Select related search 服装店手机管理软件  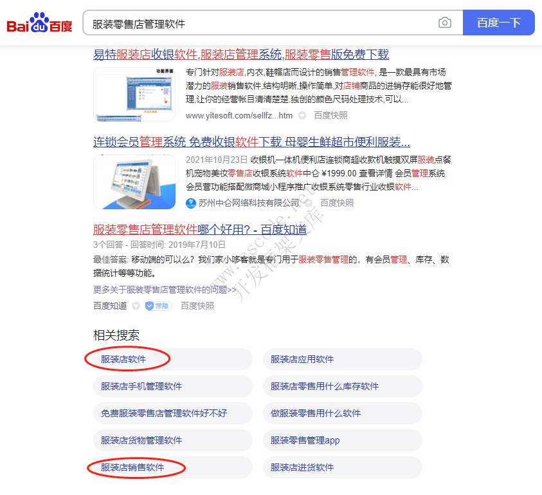[172, 386]
